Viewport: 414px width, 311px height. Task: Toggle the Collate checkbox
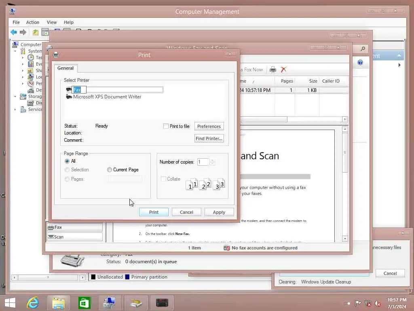click(163, 179)
